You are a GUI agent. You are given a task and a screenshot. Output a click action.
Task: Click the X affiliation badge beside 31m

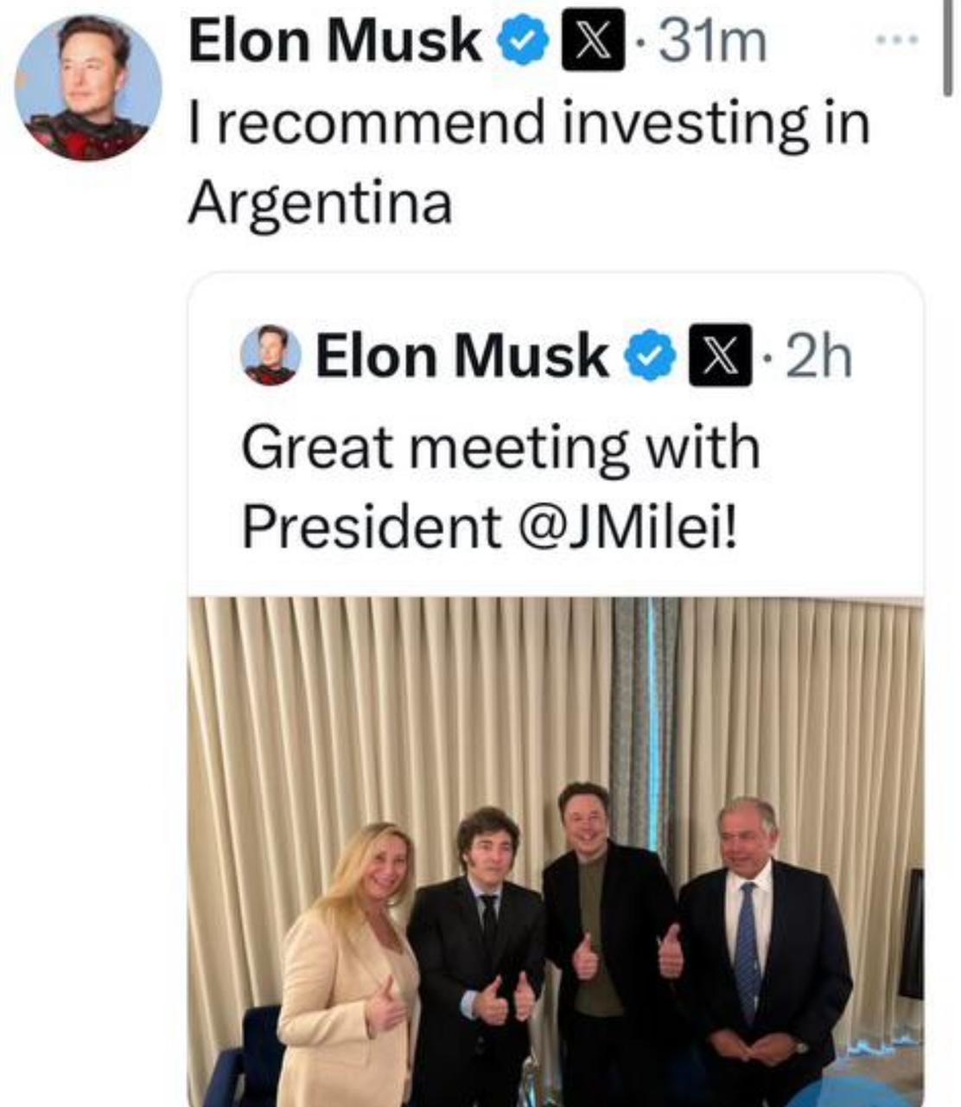point(593,42)
